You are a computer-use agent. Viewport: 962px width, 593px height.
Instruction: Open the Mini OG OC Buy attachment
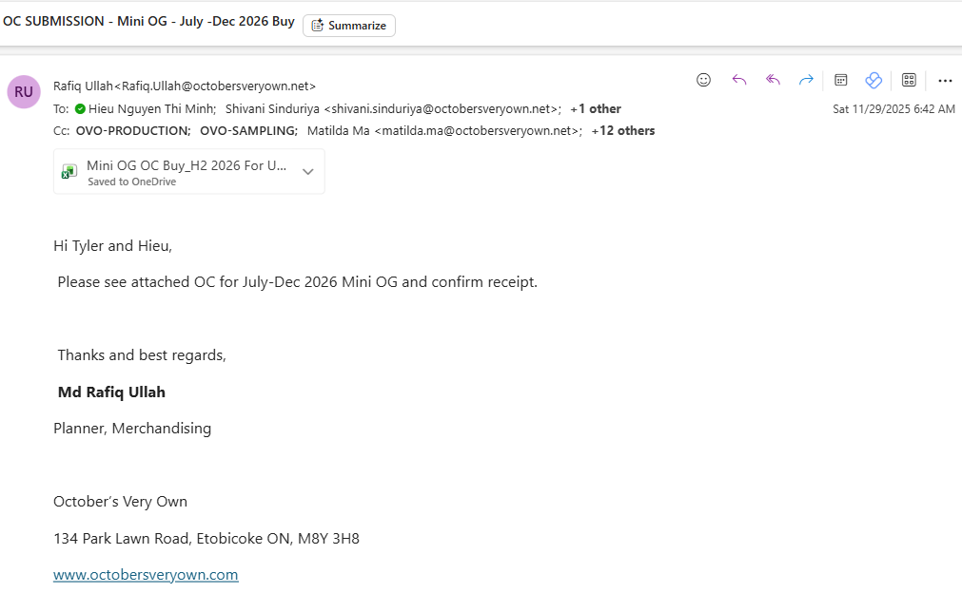pyautogui.click(x=186, y=165)
